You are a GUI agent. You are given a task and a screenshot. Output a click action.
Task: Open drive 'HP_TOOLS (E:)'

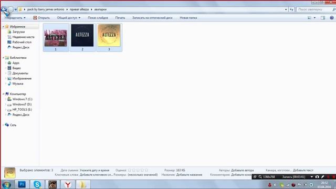pyautogui.click(x=22, y=110)
